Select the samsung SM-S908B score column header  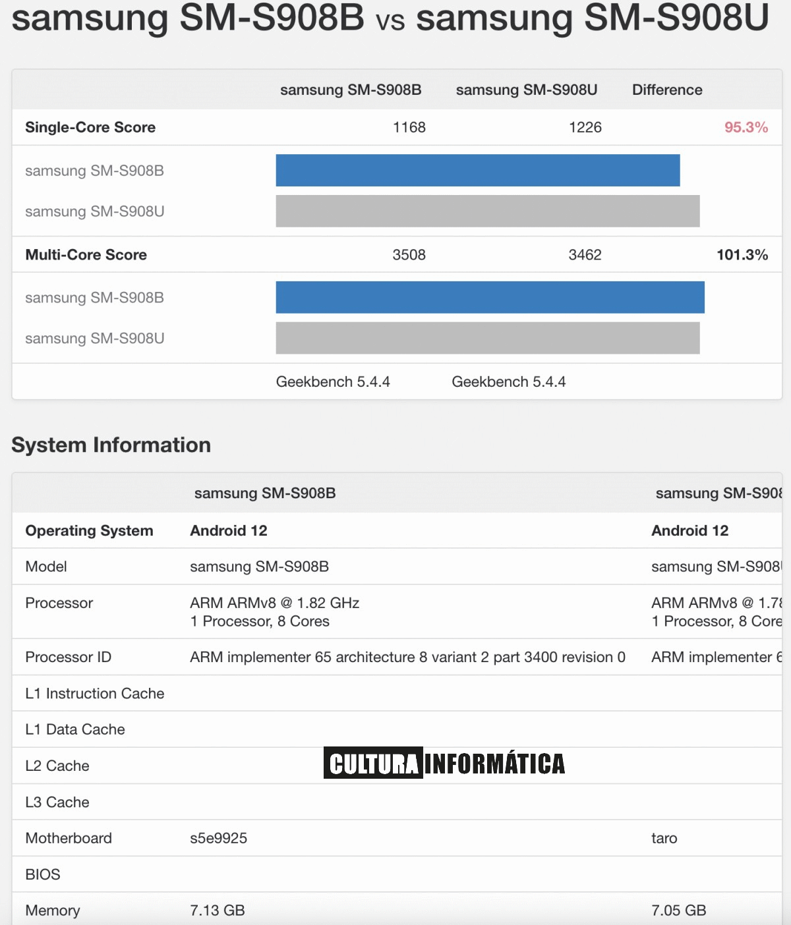pos(351,90)
